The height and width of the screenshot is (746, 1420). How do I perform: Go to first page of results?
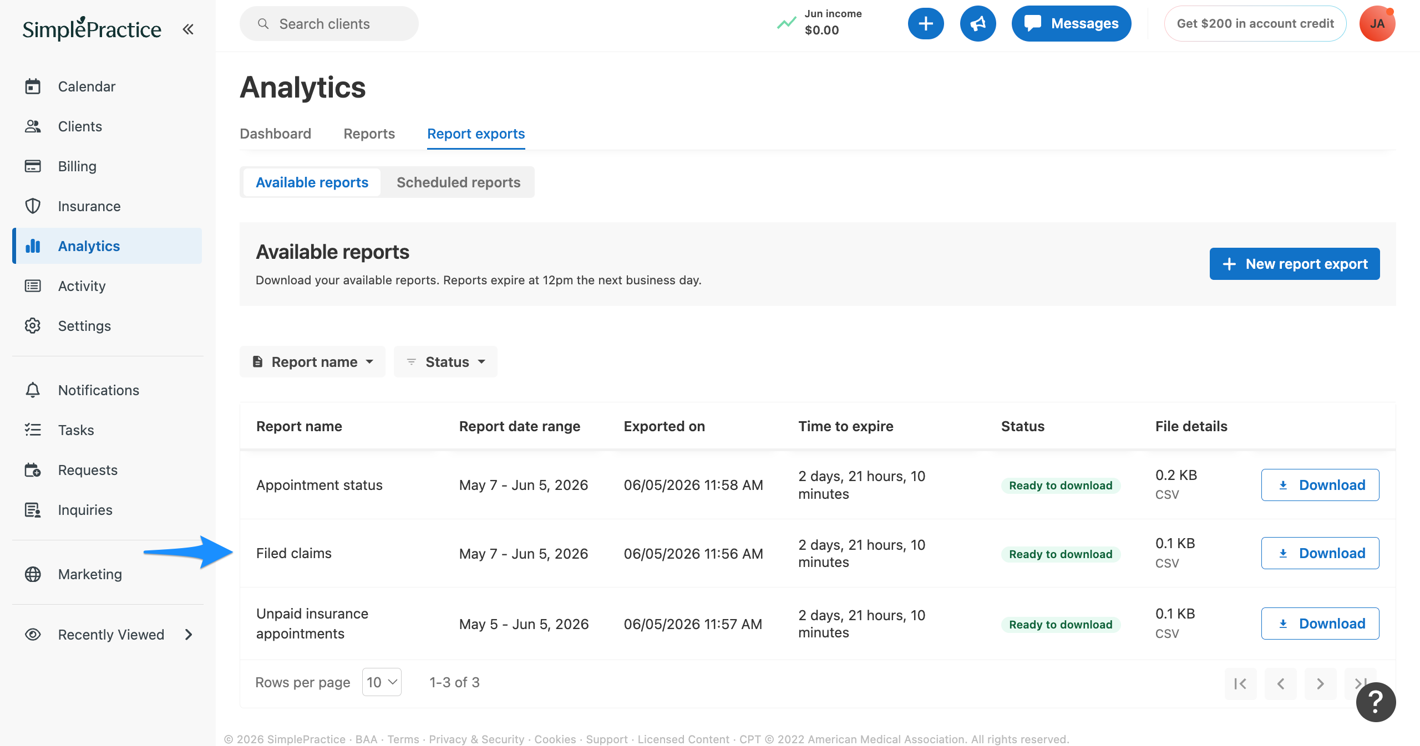1241,684
